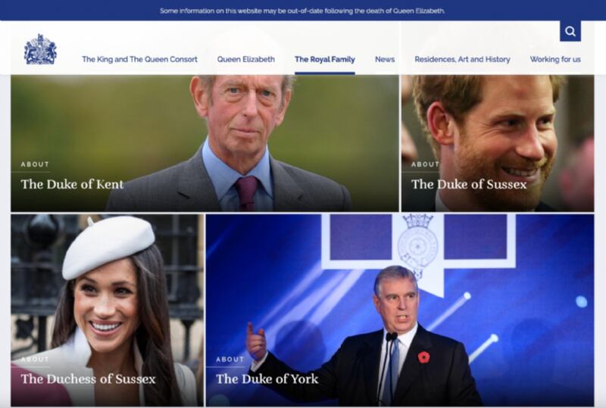Click The Duchess of Sussex heading
606x408 pixels.
click(x=88, y=378)
